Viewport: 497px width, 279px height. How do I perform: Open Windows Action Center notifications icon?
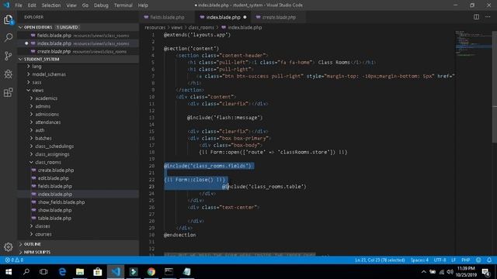(x=485, y=272)
